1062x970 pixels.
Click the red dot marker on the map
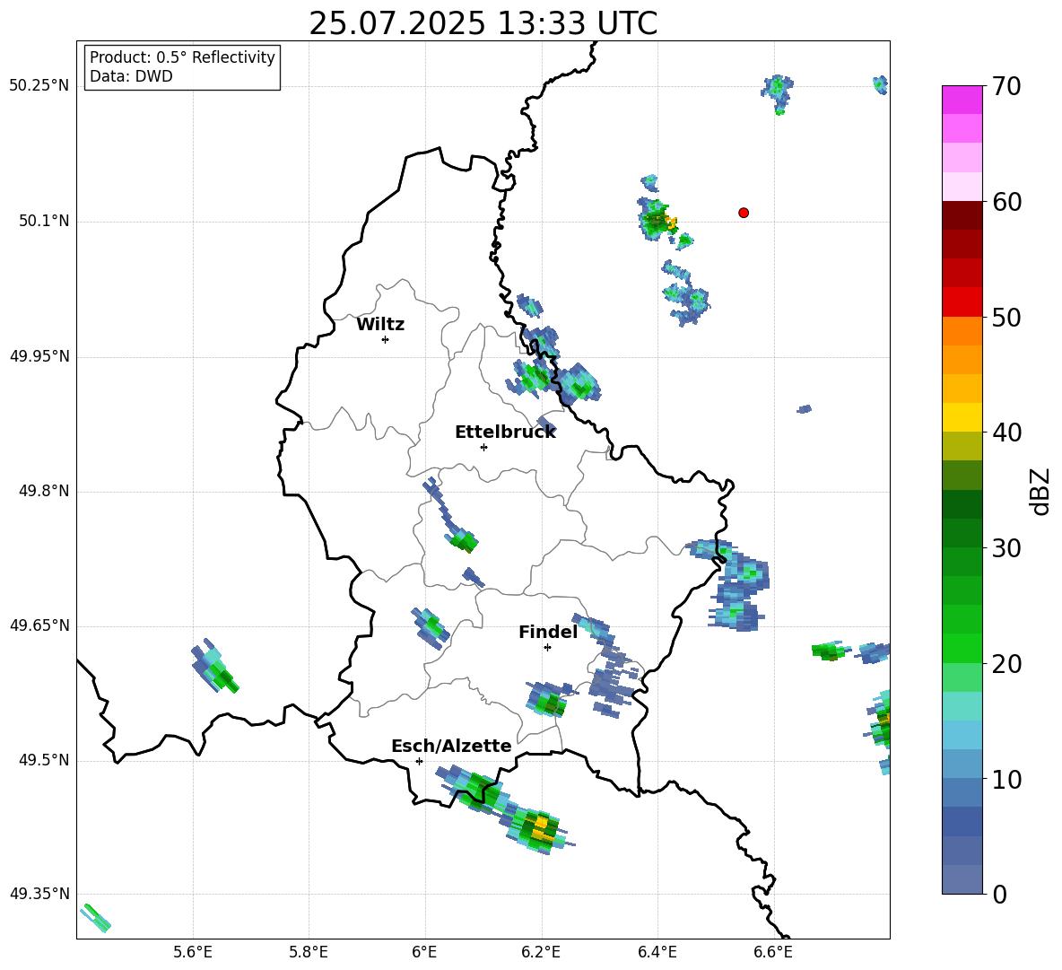[744, 213]
